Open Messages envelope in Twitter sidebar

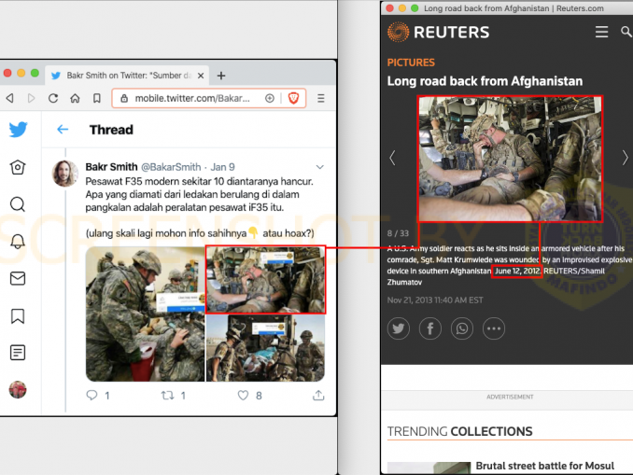point(18,278)
